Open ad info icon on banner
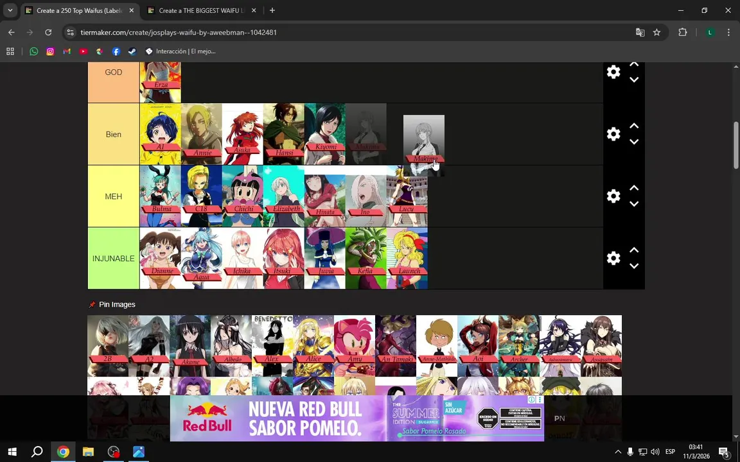This screenshot has height=462, width=740. tap(531, 400)
